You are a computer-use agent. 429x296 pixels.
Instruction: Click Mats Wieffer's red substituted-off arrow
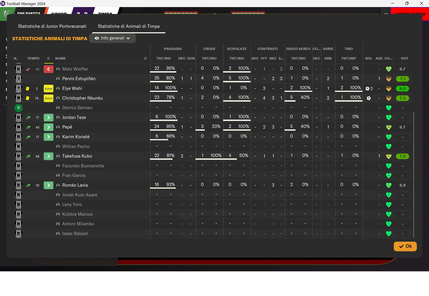coord(48,69)
